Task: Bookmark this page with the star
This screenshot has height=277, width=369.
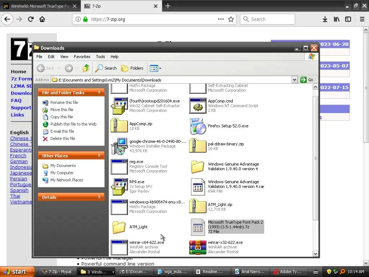Action: [x=231, y=19]
